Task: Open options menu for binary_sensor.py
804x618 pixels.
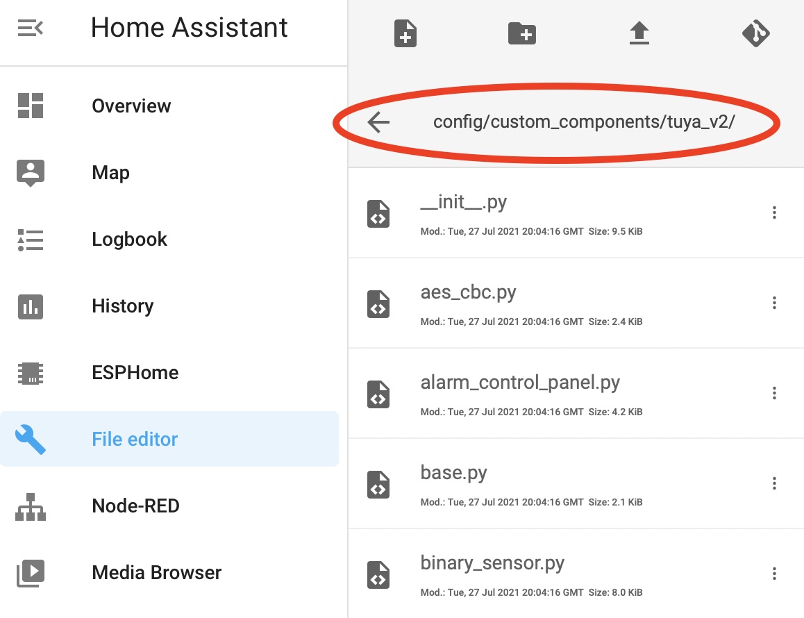Action: click(774, 574)
